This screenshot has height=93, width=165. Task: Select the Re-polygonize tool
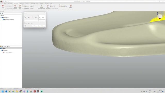(26, 8)
